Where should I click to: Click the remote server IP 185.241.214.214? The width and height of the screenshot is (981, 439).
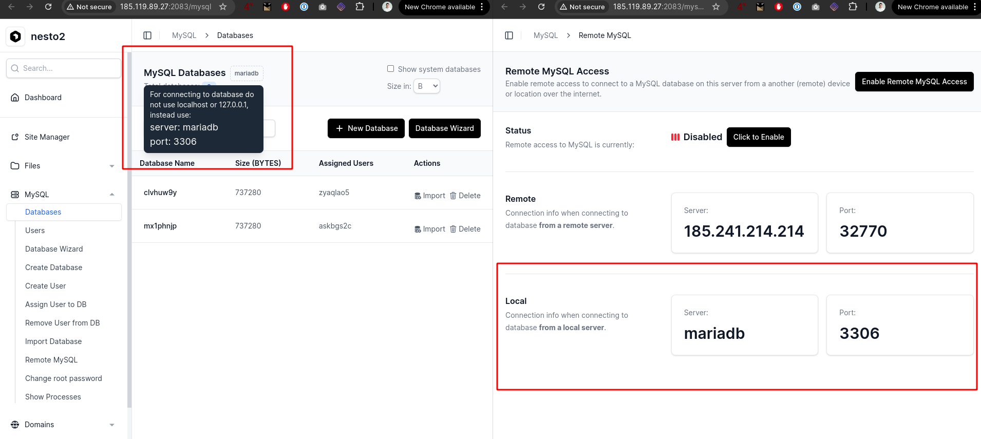(744, 231)
